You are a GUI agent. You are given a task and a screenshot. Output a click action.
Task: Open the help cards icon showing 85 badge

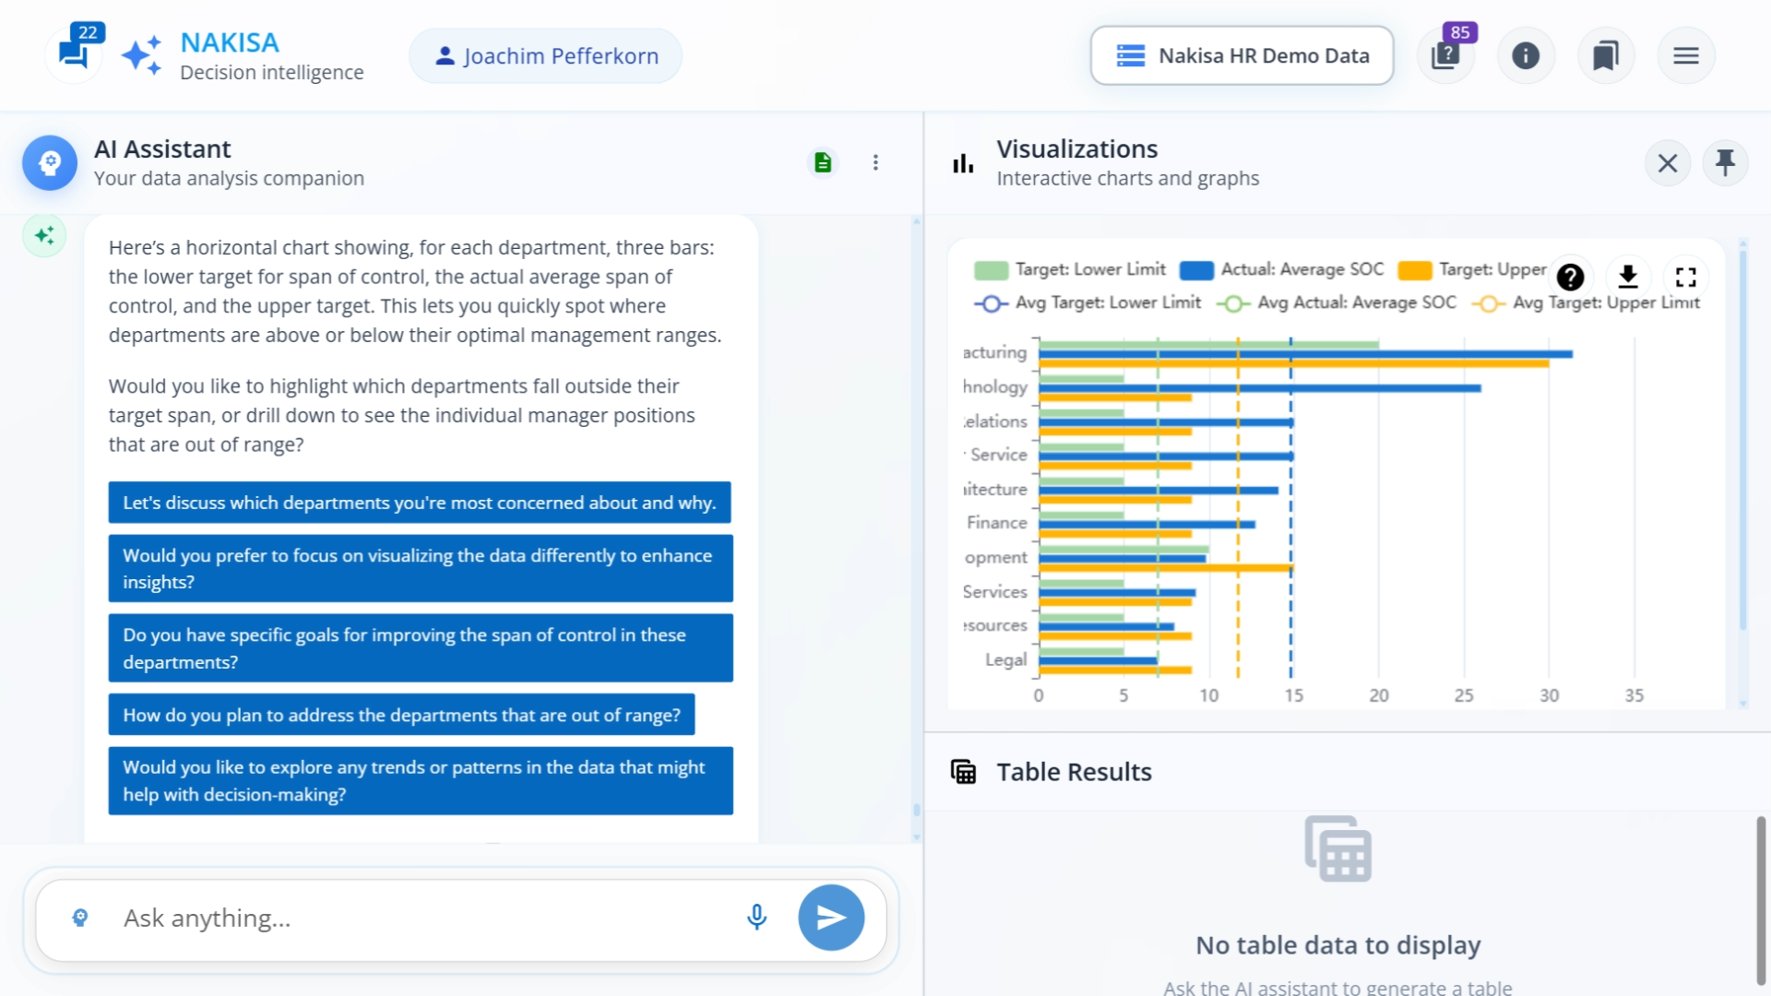coord(1445,55)
